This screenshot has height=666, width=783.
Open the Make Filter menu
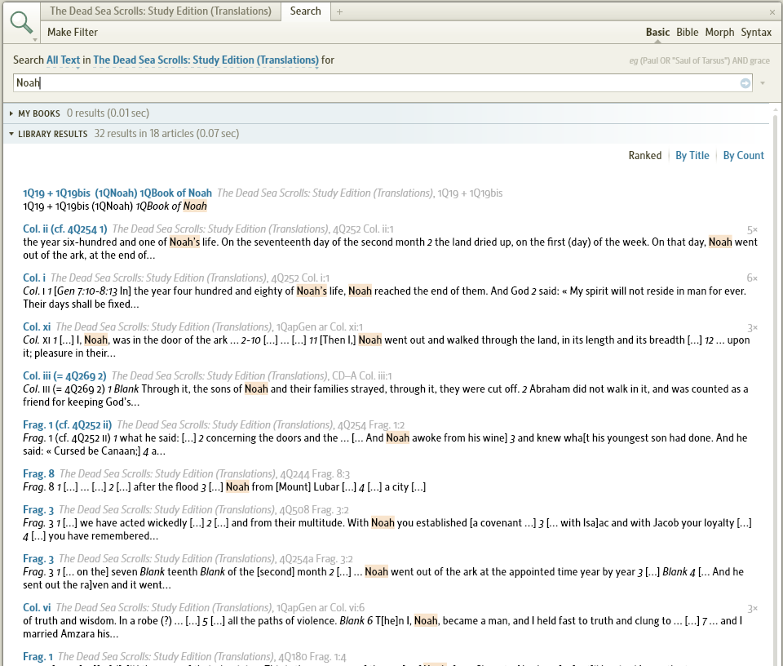tap(73, 32)
